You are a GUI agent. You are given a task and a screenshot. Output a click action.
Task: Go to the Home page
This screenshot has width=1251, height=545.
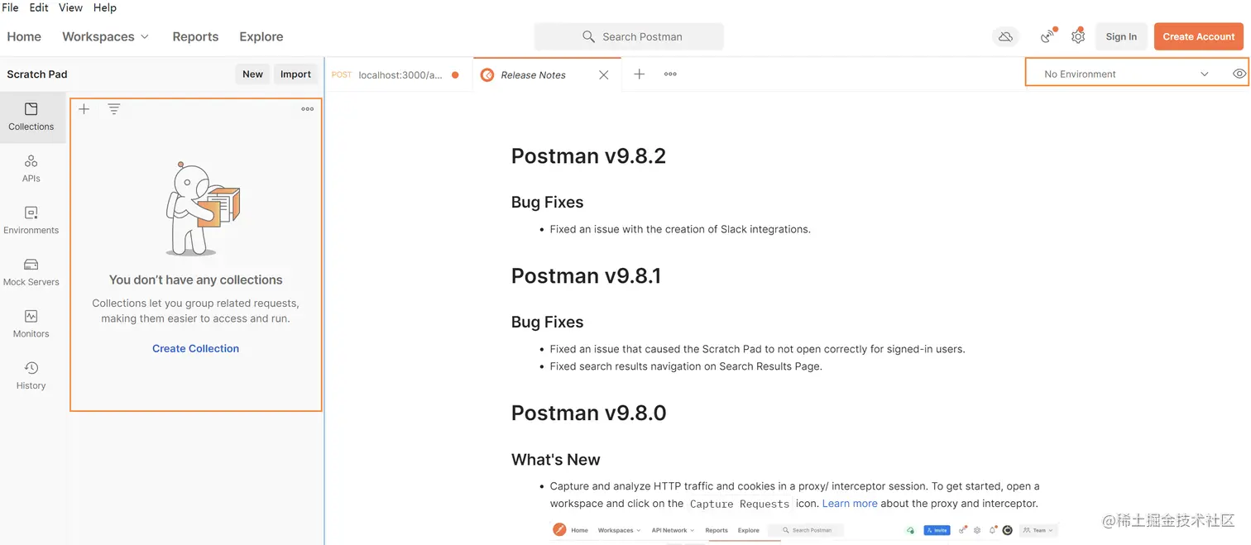24,36
